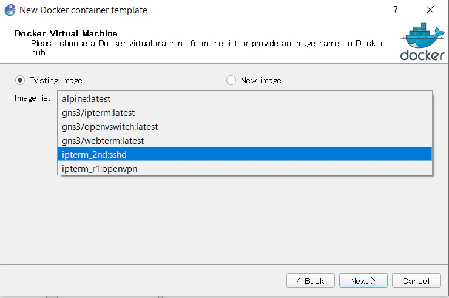Choose ipterm_r1:openvpn from the image list

[x=245, y=169]
